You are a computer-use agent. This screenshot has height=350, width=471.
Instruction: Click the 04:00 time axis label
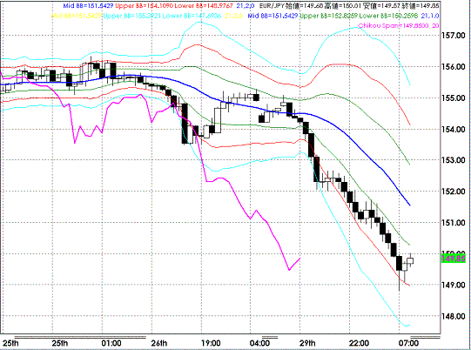click(259, 343)
